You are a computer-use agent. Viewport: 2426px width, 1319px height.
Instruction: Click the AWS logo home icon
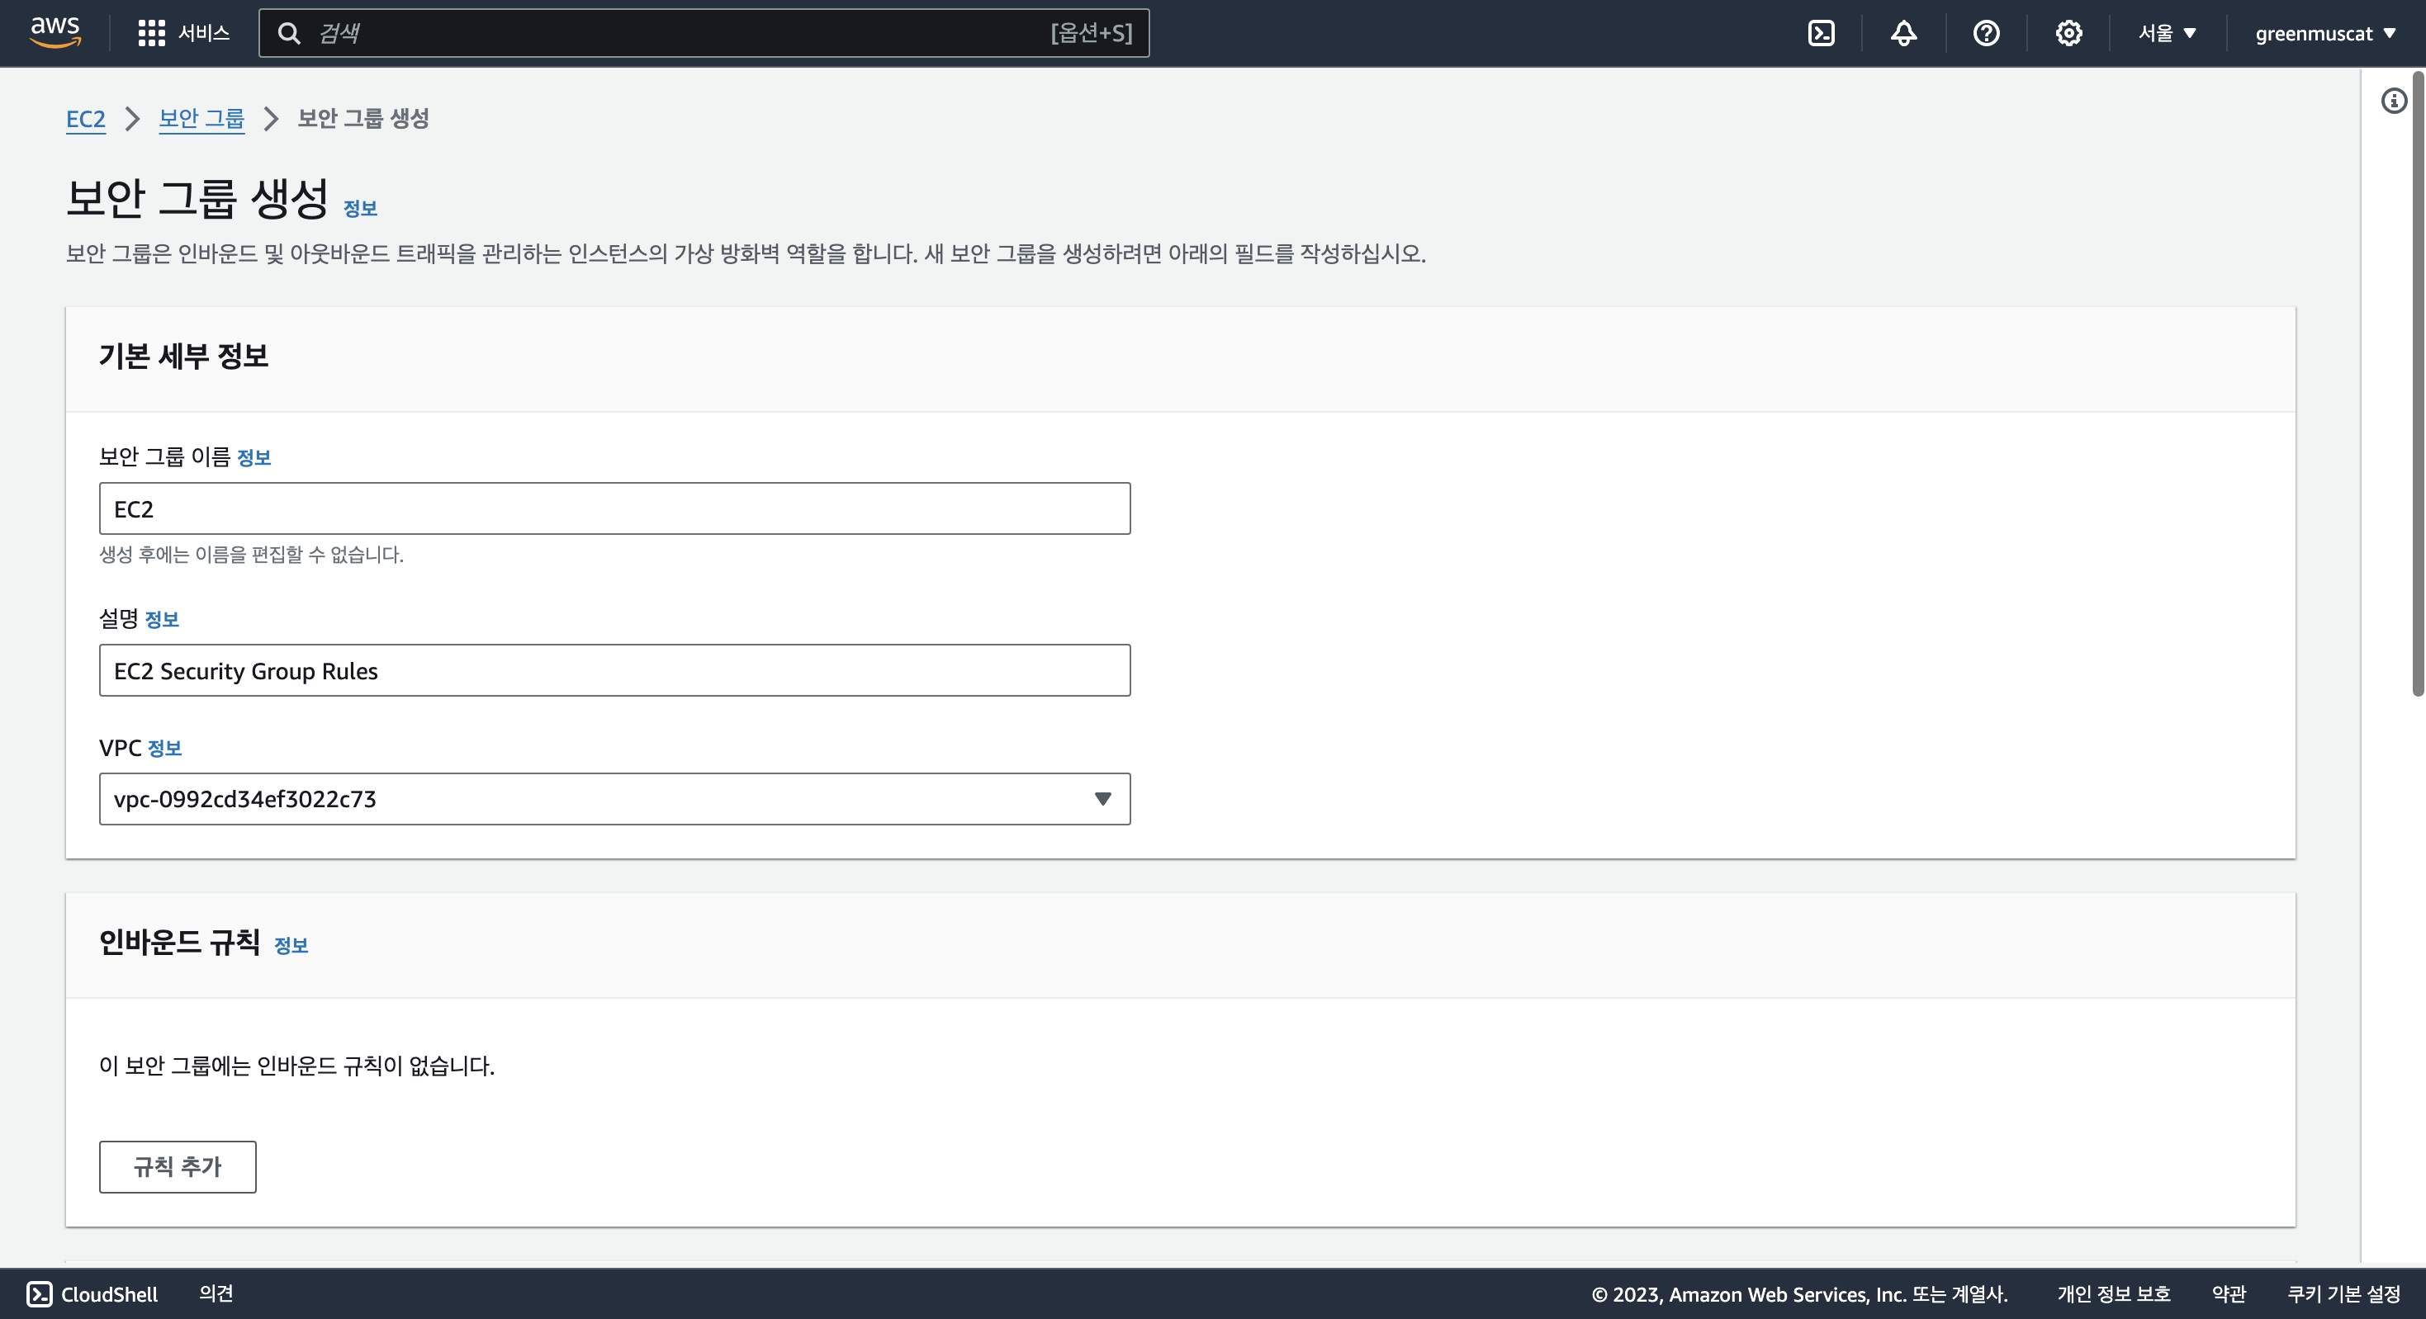(x=55, y=32)
